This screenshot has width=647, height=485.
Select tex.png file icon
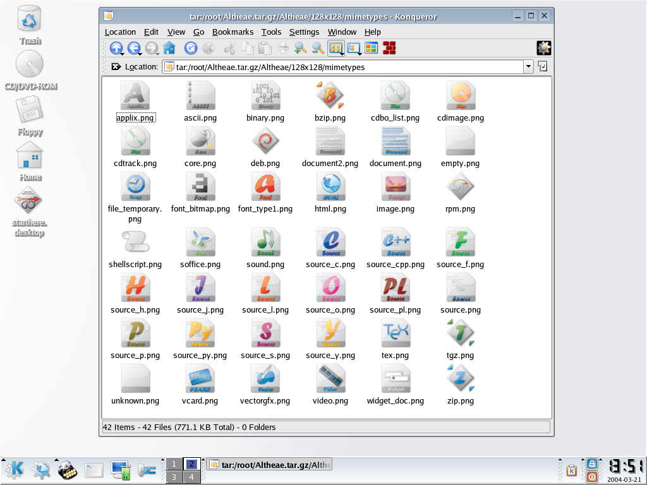tap(396, 333)
